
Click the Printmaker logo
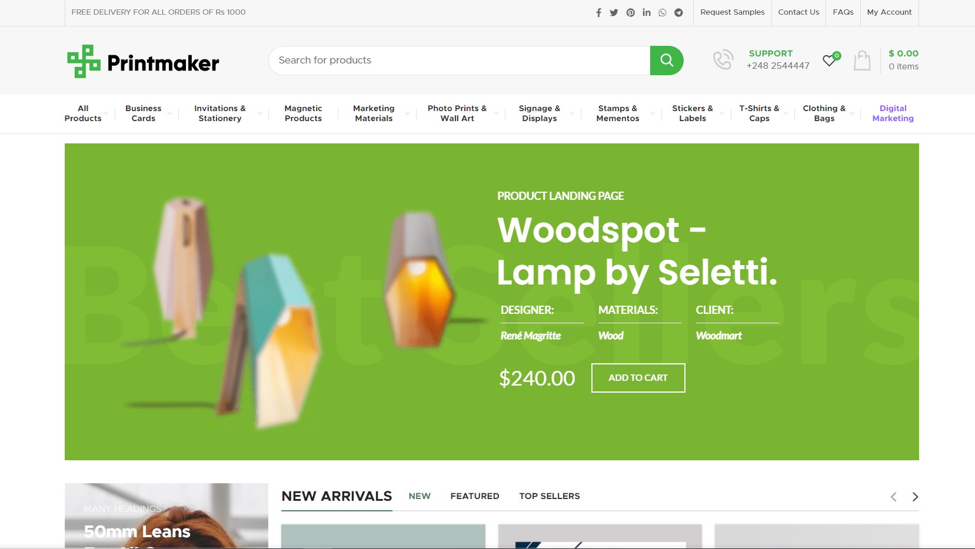[143, 61]
